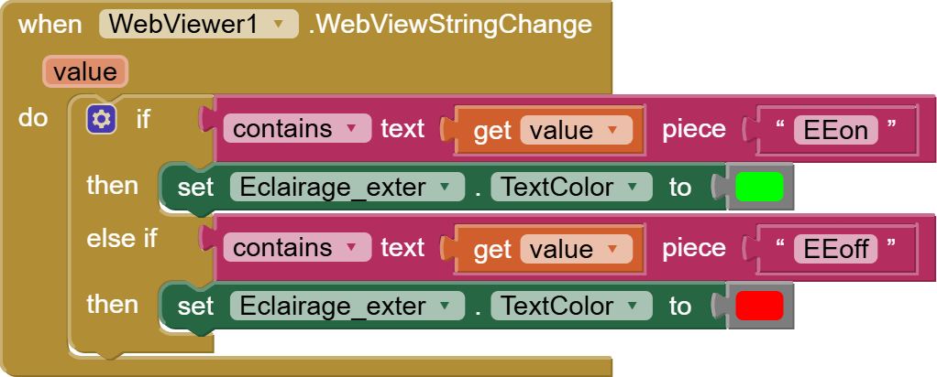Click the blue gear mutator icon
Image resolution: width=937 pixels, height=377 pixels.
pos(101,118)
